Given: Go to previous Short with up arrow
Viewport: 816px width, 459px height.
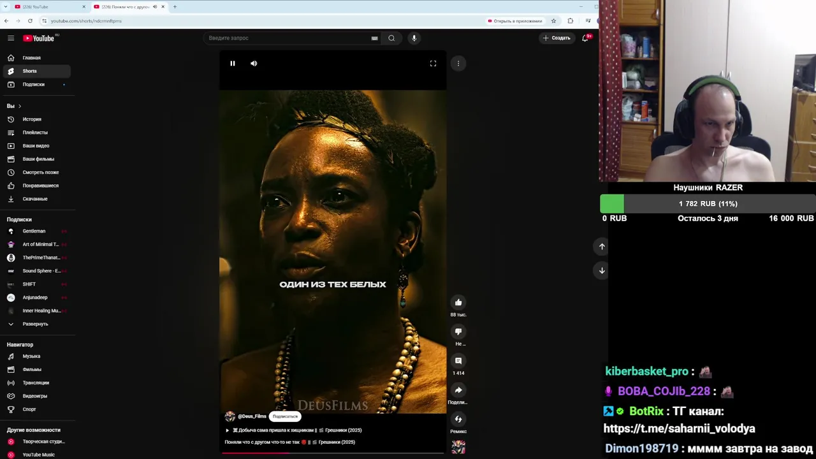Looking at the screenshot, I should [602, 246].
